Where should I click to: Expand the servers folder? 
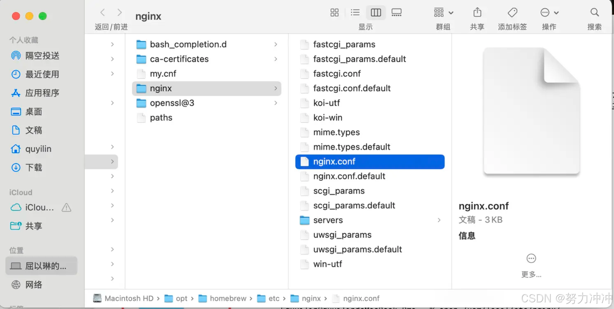439,220
